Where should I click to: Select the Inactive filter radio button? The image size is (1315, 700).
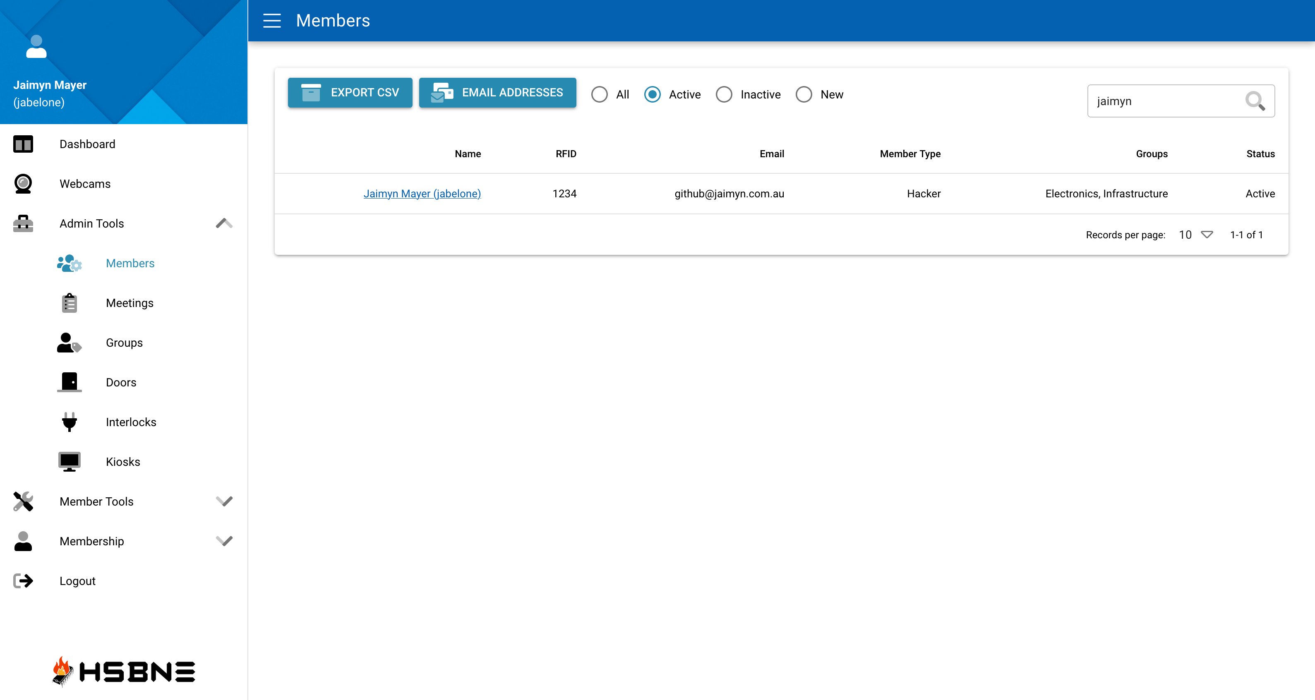(724, 94)
